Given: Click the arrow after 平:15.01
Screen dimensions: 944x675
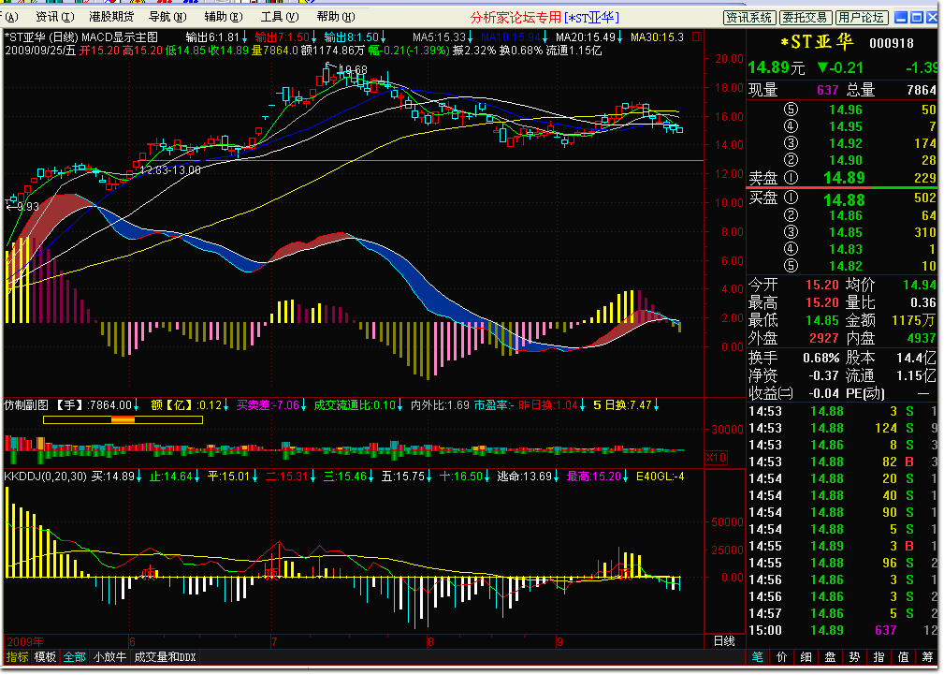Looking at the screenshot, I should coord(254,477).
